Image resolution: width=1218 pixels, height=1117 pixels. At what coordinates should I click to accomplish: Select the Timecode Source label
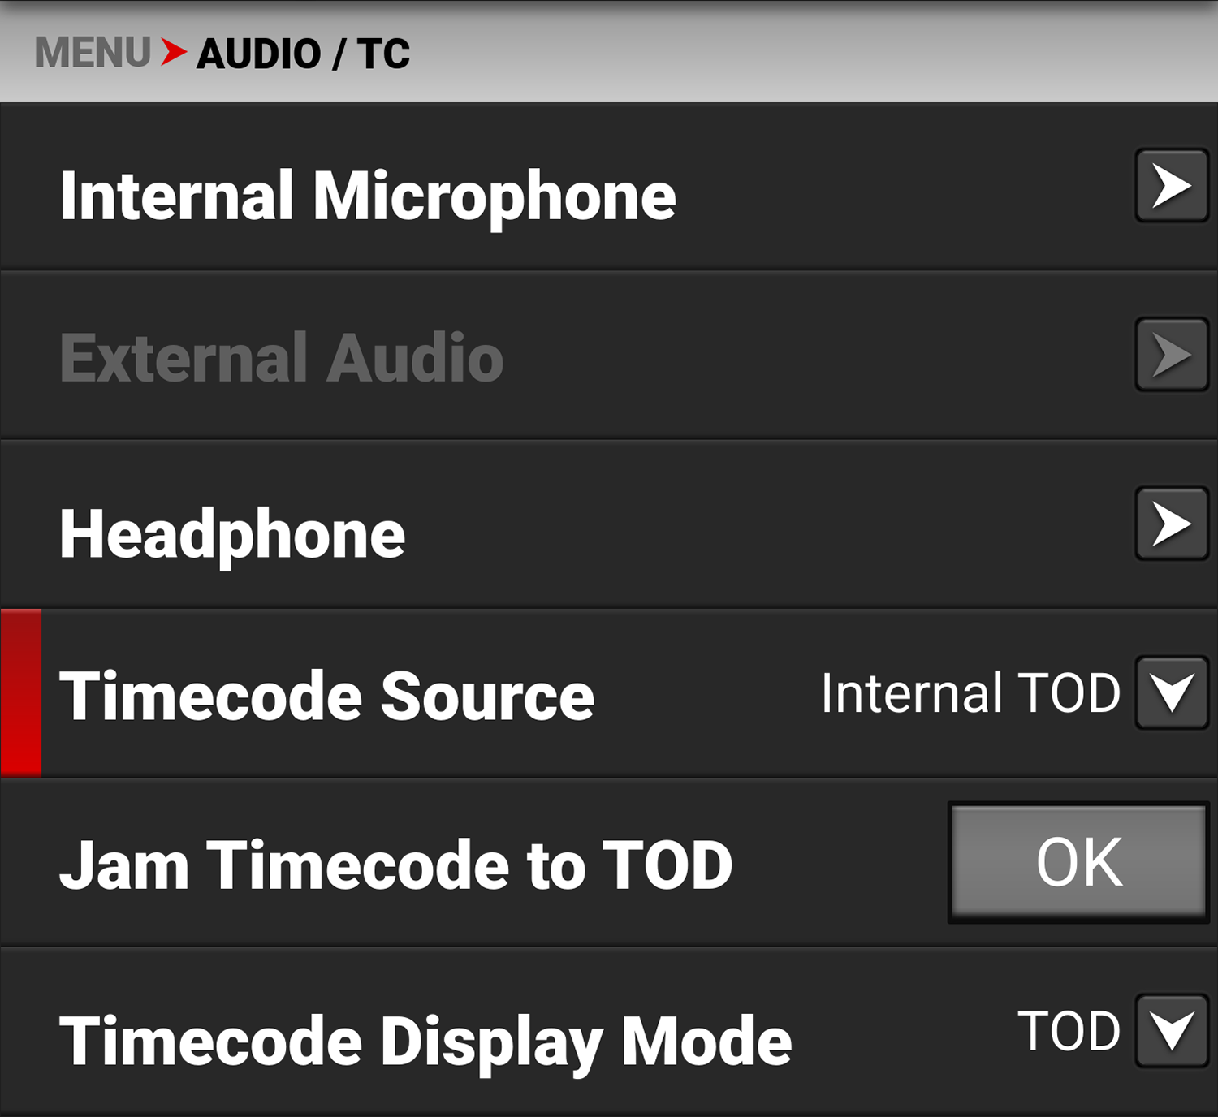[x=327, y=696]
